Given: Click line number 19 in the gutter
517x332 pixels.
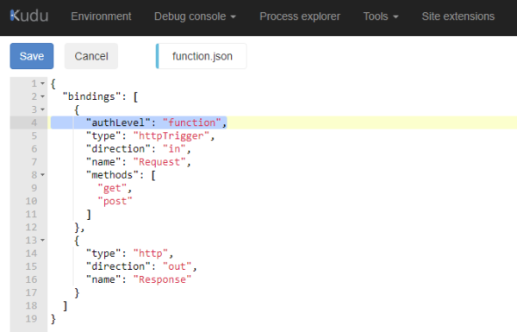Looking at the screenshot, I should (31, 319).
